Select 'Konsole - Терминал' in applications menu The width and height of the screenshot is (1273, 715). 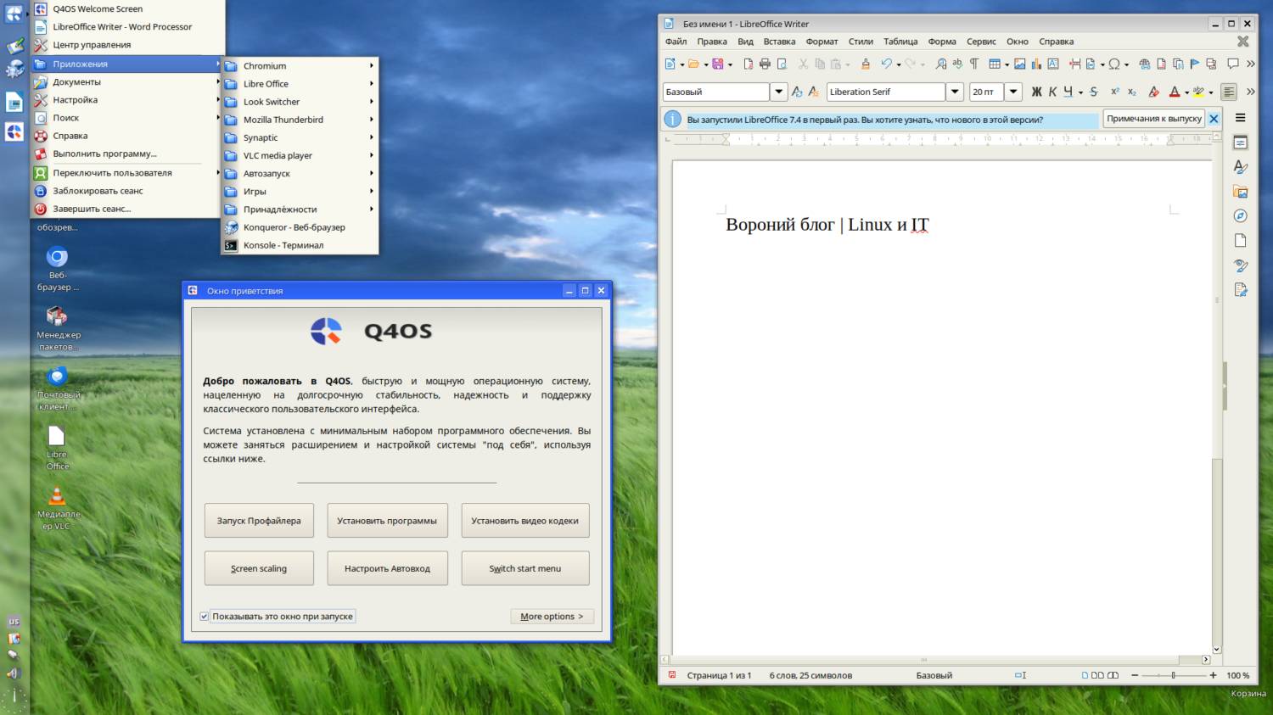tap(283, 245)
